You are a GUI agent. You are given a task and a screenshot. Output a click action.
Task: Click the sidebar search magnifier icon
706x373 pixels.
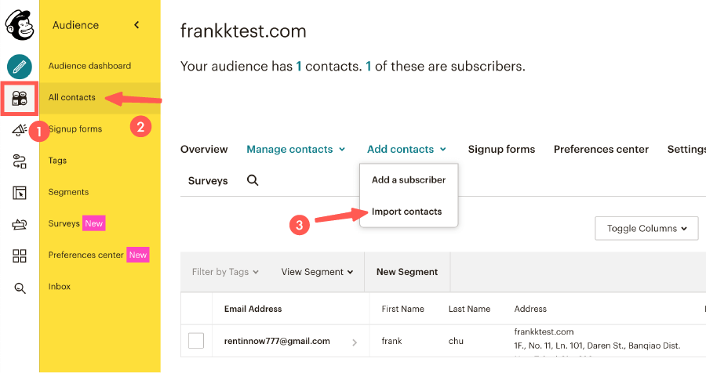pos(20,288)
